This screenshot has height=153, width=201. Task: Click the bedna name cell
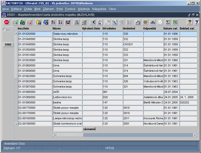coord(67,102)
